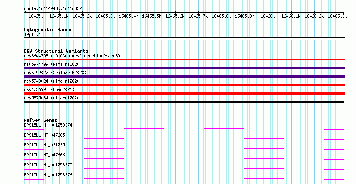The image size is (356, 184).
Task: Open EPS15L1|NM_001258376 transcript label
Action: 48,175
